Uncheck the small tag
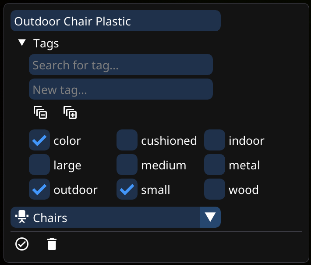The height and width of the screenshot is (265, 311). pos(127,190)
